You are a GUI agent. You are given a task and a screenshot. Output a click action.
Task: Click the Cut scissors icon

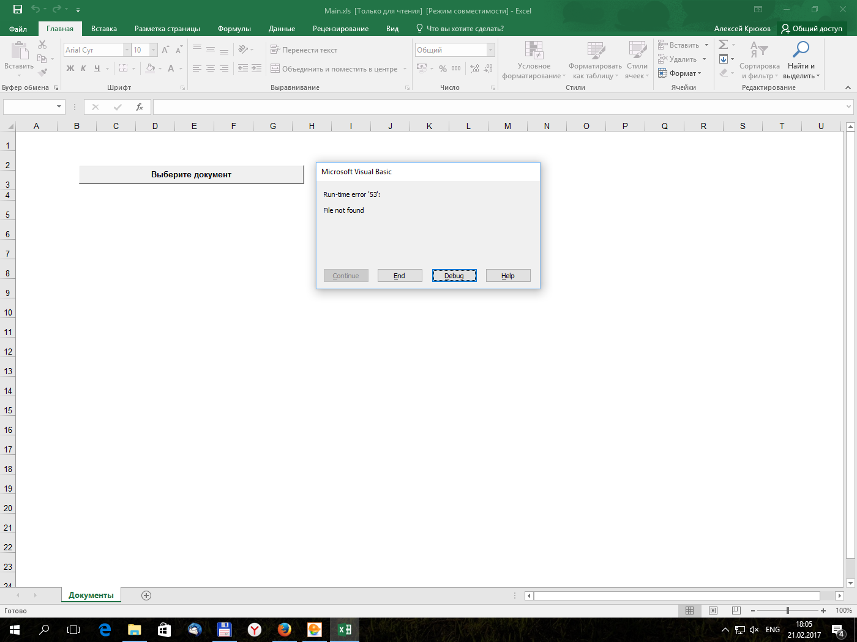coord(42,45)
